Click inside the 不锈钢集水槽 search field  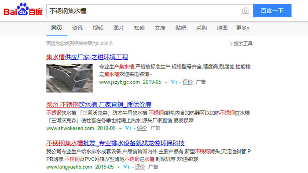pyautogui.click(x=143, y=11)
